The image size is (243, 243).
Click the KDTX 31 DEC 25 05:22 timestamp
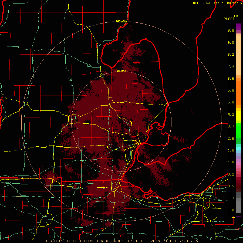click(x=175, y=241)
